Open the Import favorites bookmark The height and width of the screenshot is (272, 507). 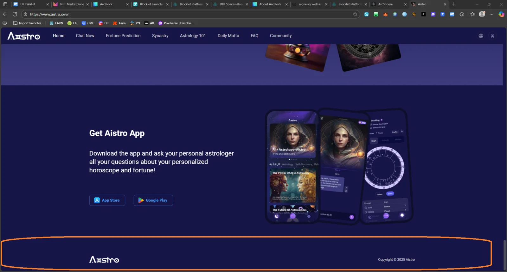point(27,23)
